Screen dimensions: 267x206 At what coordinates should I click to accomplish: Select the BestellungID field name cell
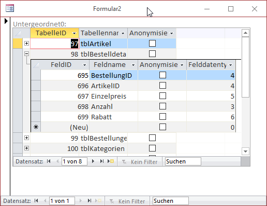[x=113, y=75]
